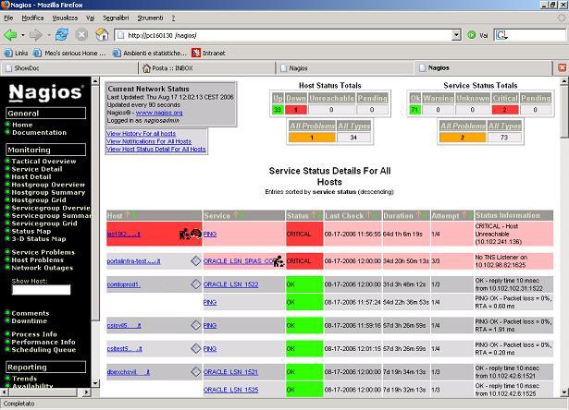Click the green Back arrow button

pos(10,35)
